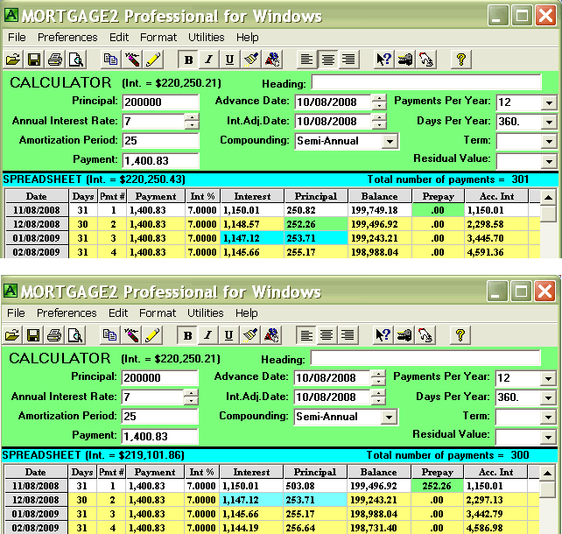Toggle Italic formatting in the bottom window
This screenshot has width=562, height=534.
[208, 335]
